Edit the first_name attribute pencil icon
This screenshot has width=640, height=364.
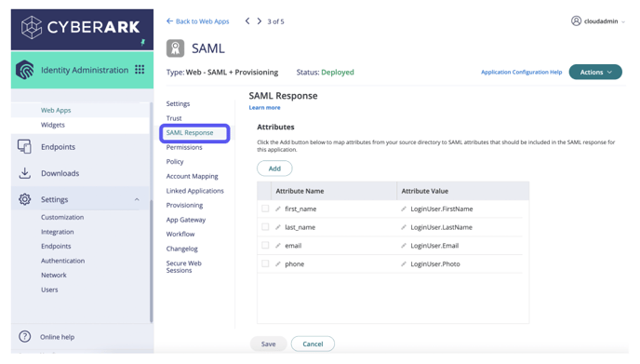[277, 209]
